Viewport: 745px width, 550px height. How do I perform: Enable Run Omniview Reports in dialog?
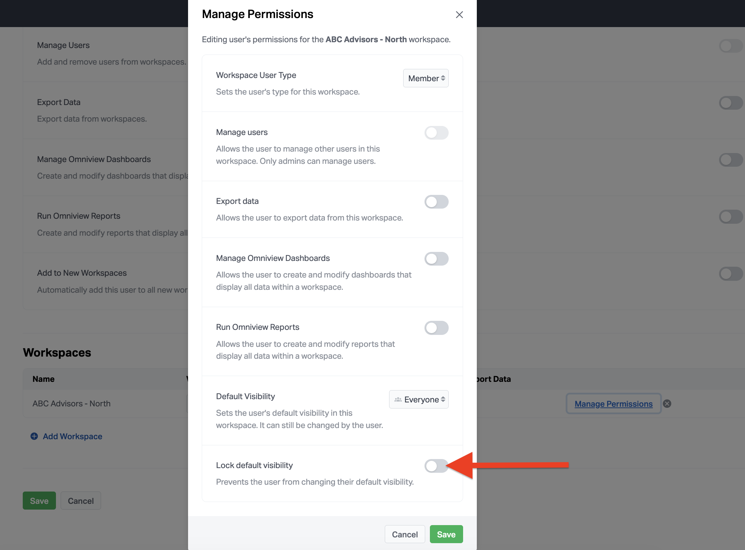(436, 328)
